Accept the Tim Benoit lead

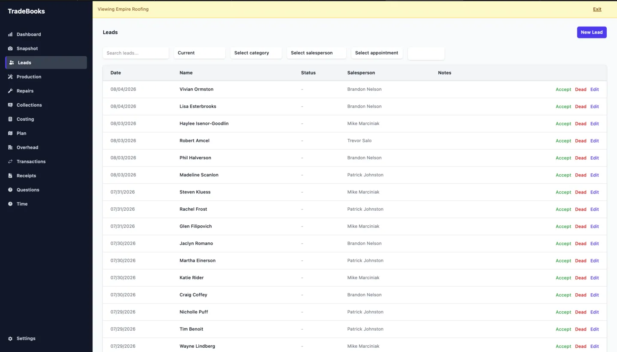[563, 329]
